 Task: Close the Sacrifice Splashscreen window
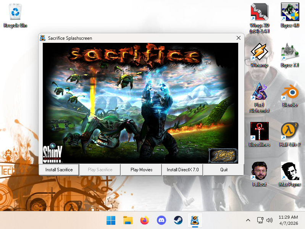point(239,38)
